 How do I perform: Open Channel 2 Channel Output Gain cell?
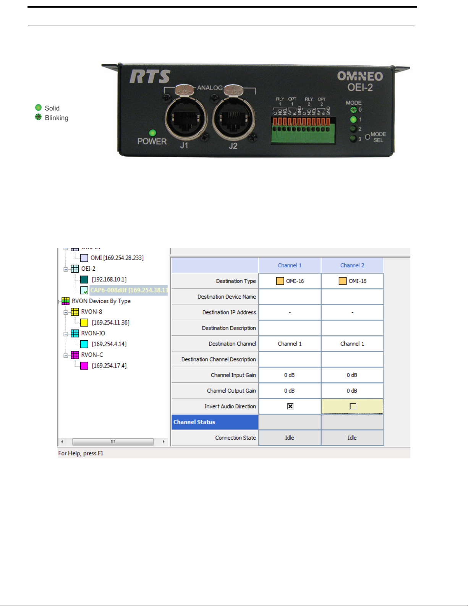tap(352, 391)
